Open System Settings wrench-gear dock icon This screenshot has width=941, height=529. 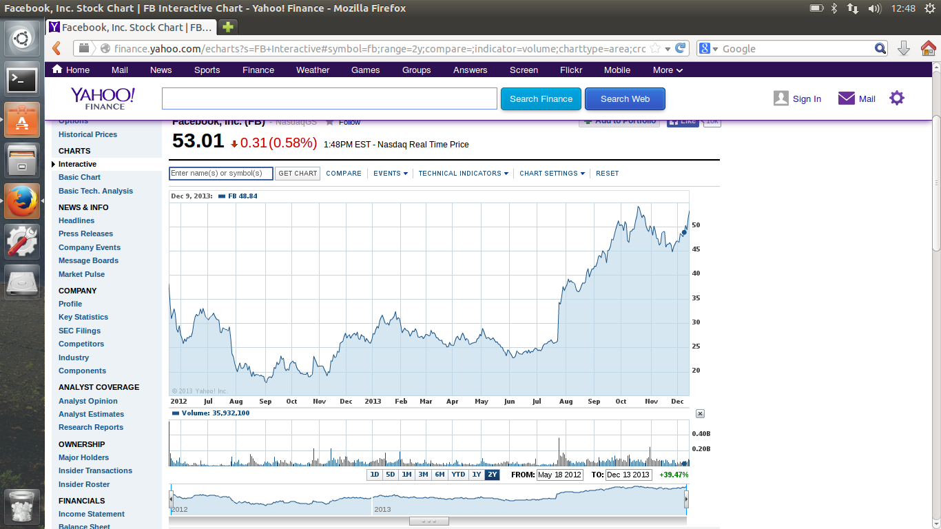[22, 241]
